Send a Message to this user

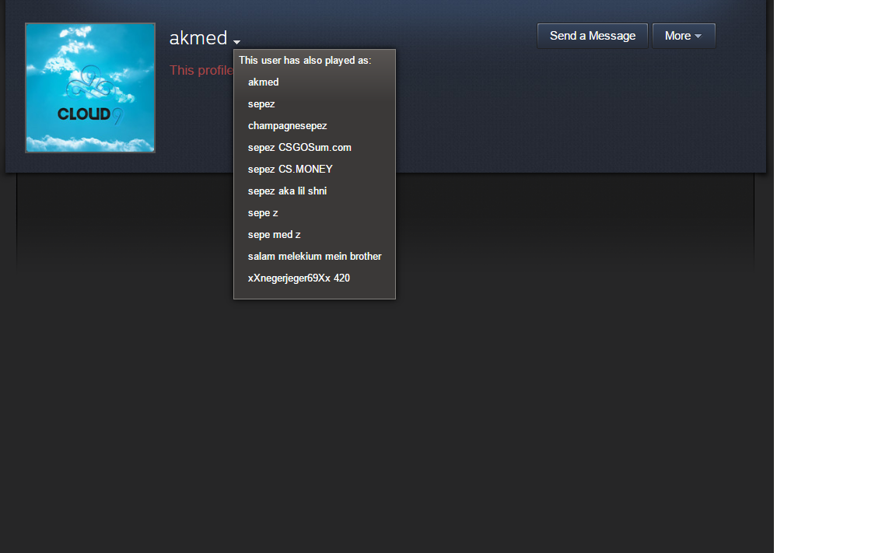(x=593, y=36)
